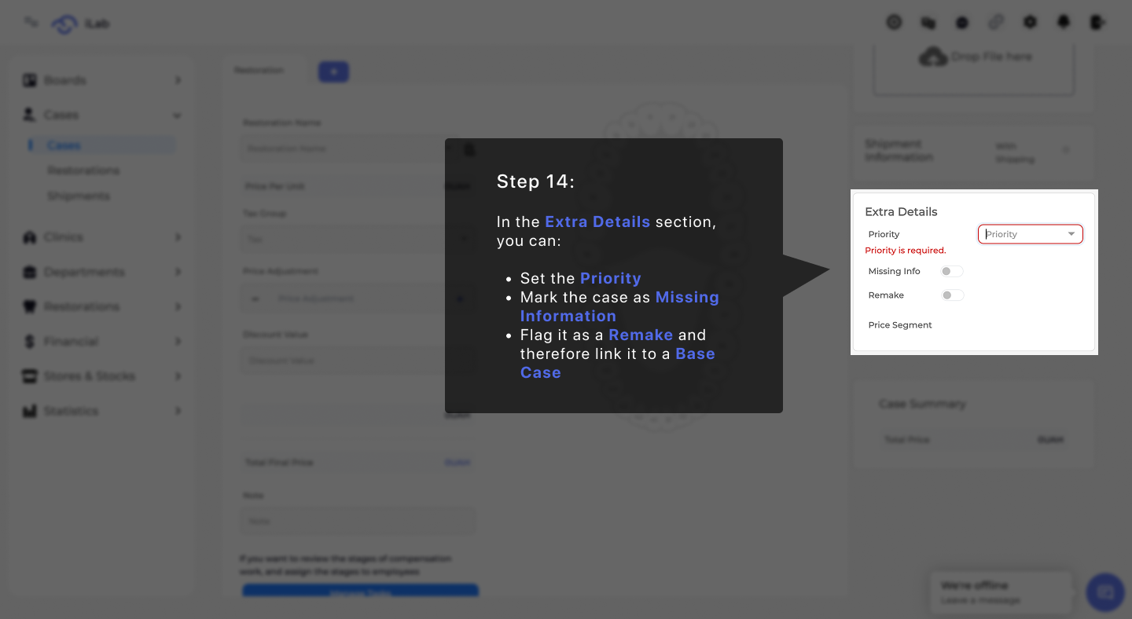
Task: Toggle the sidebar collapse icon near logo
Action: (31, 23)
